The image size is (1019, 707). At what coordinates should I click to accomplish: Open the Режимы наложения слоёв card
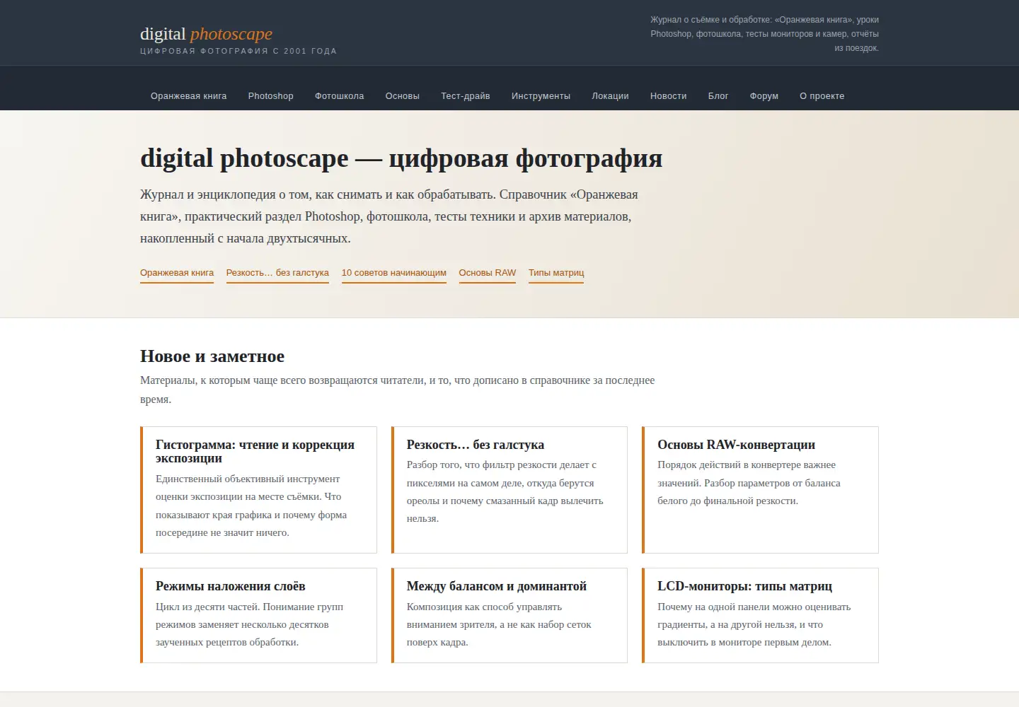coord(258,615)
